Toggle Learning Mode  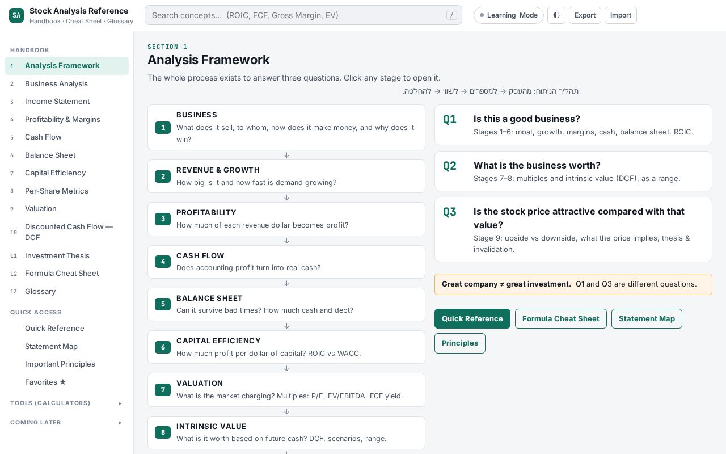pos(509,15)
